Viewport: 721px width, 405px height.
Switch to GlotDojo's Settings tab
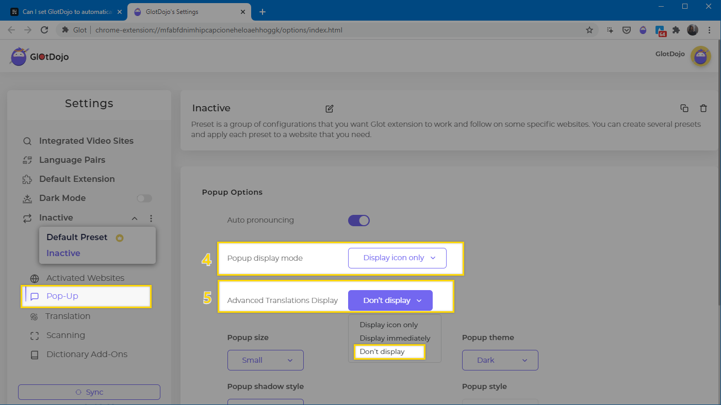point(188,11)
